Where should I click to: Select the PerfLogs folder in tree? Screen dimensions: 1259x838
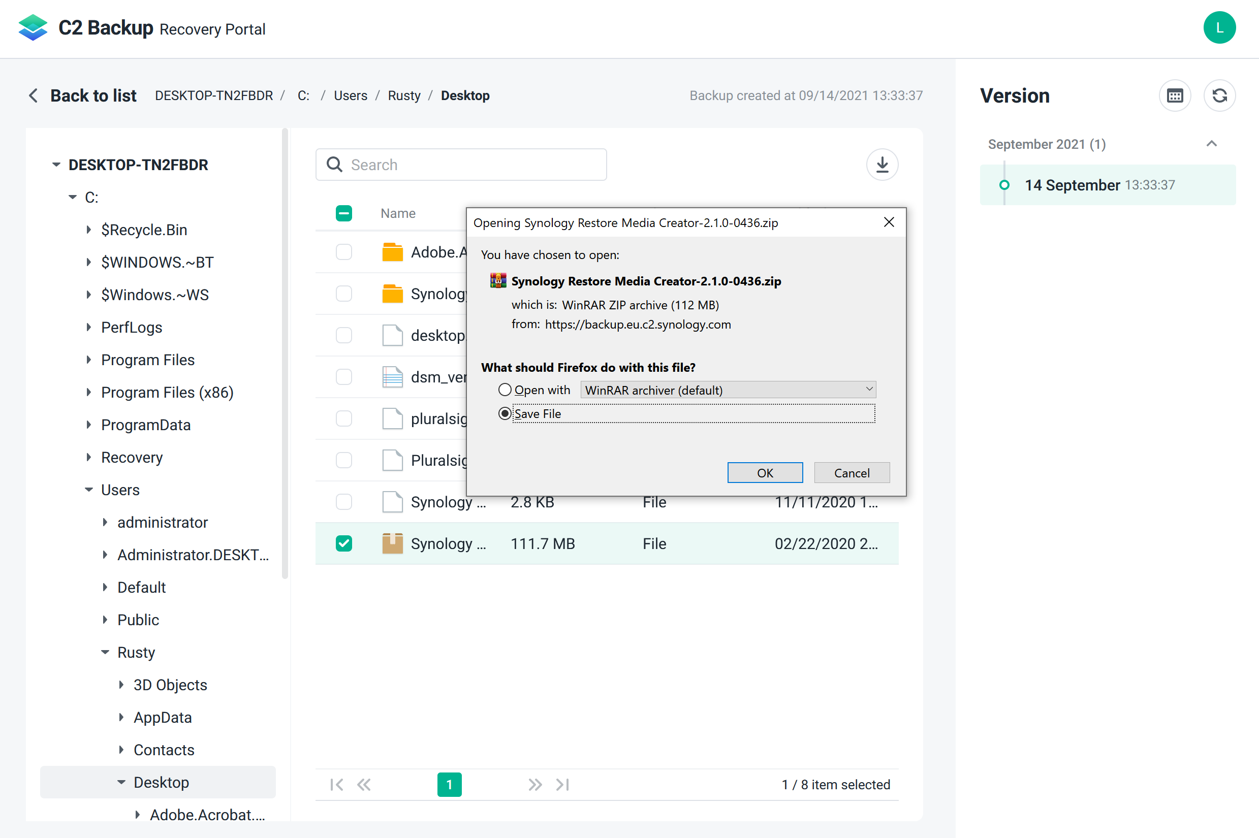coord(132,327)
